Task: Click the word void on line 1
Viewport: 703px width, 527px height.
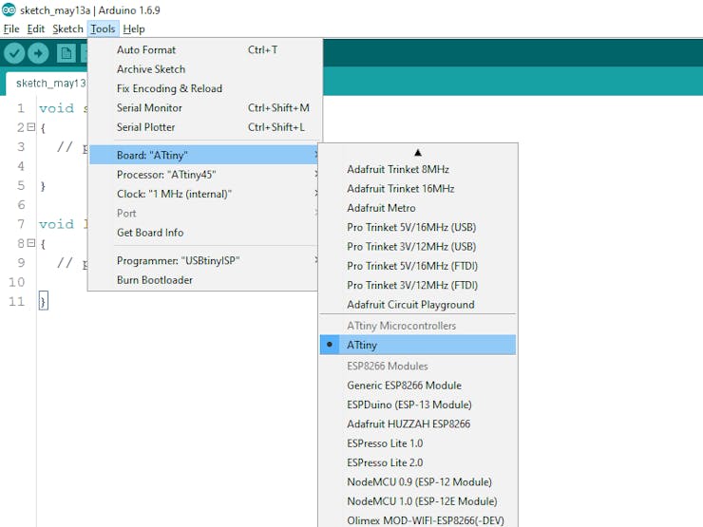Action: [56, 108]
